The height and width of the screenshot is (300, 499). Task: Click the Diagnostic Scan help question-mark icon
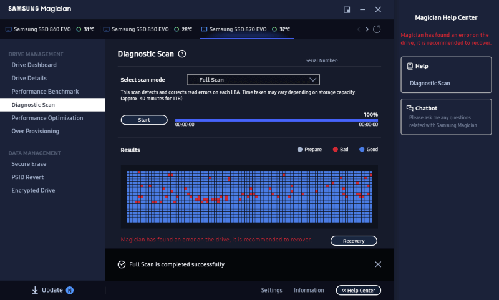pos(182,54)
